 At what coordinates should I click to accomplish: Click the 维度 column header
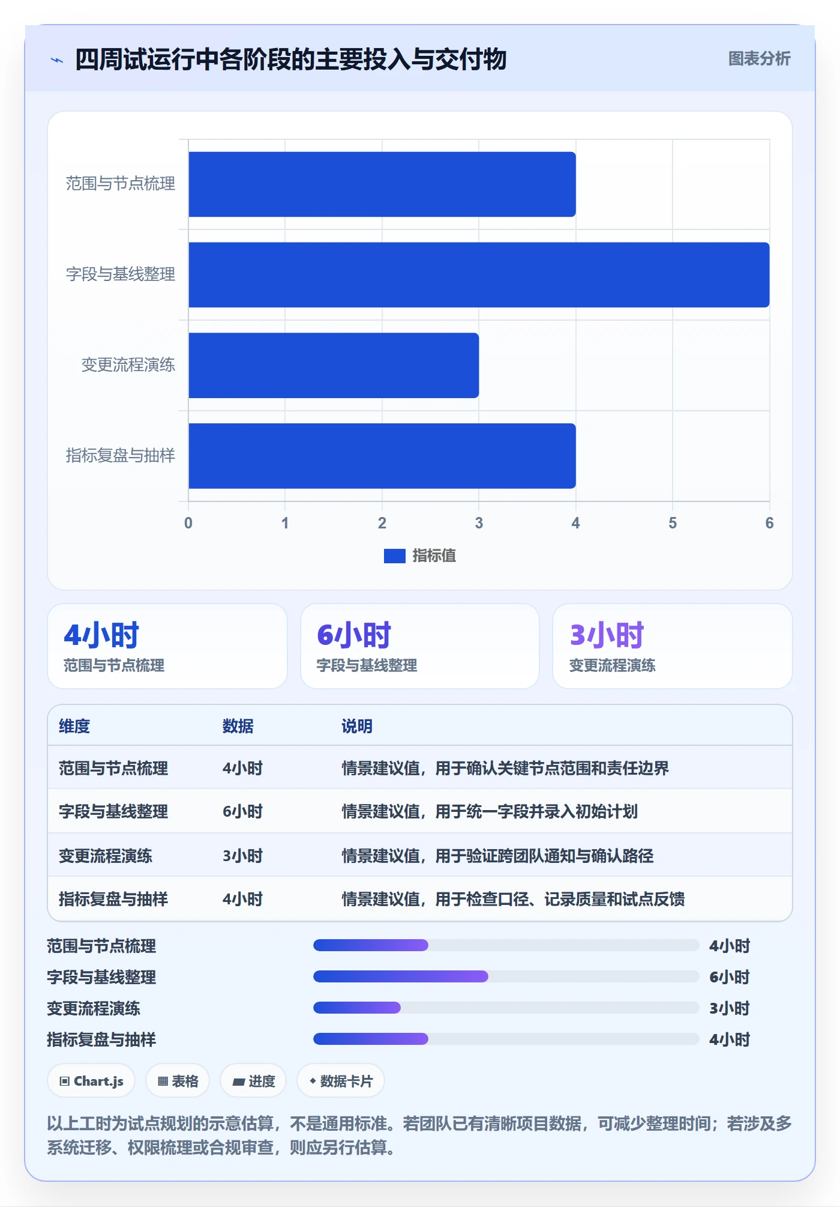[74, 726]
